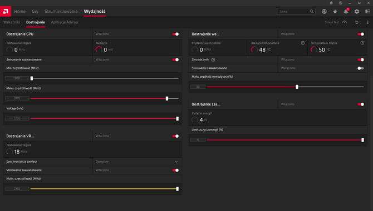This screenshot has width=373, height=211.
Task: Click the Dostrajanie GPU heading
Action: click(20, 34)
